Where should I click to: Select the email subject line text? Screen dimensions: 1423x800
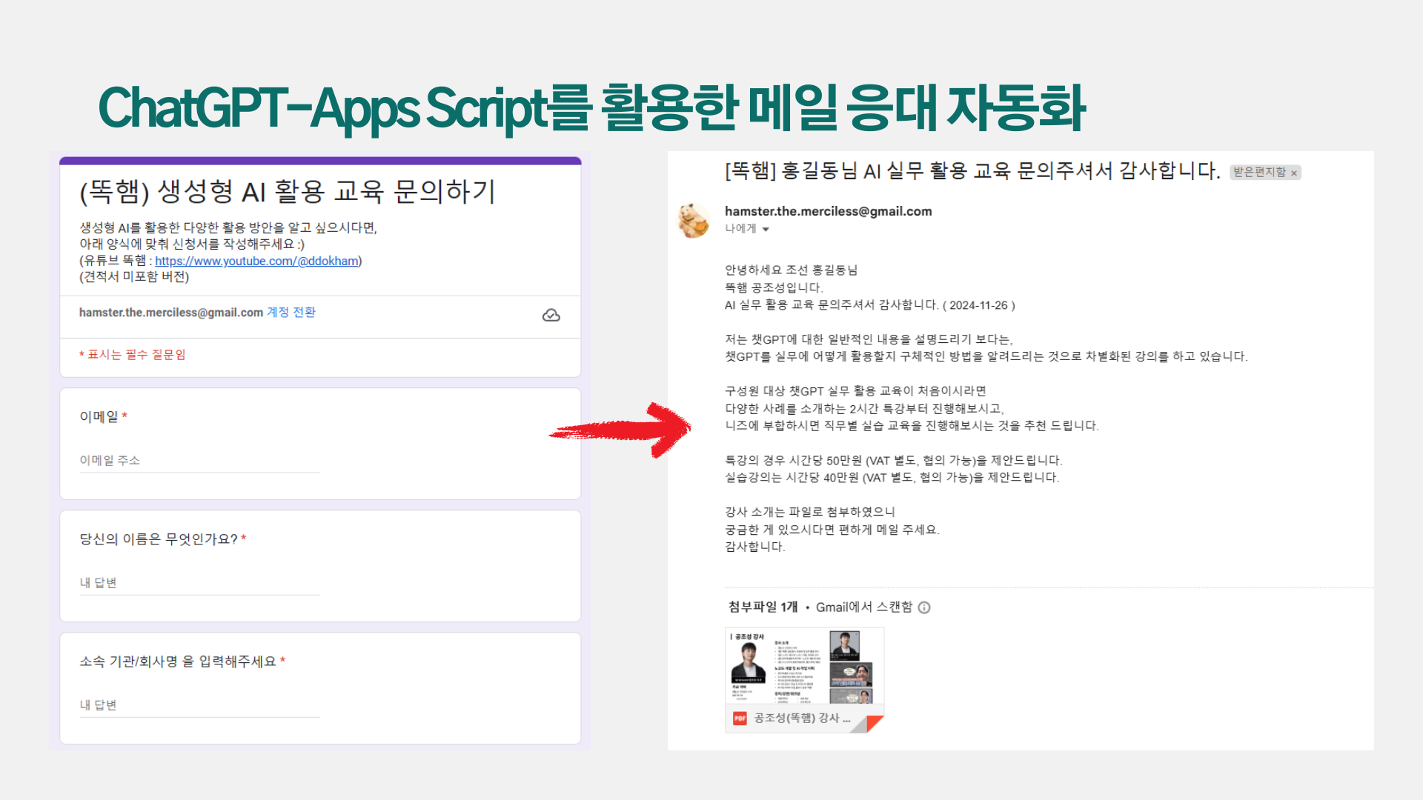(x=972, y=171)
